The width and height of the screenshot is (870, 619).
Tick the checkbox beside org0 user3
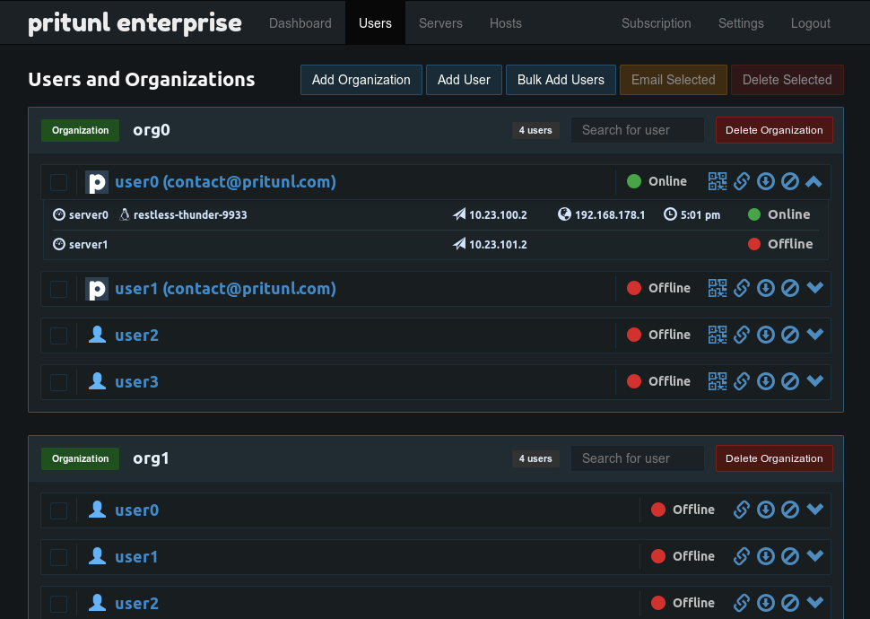pyautogui.click(x=59, y=382)
